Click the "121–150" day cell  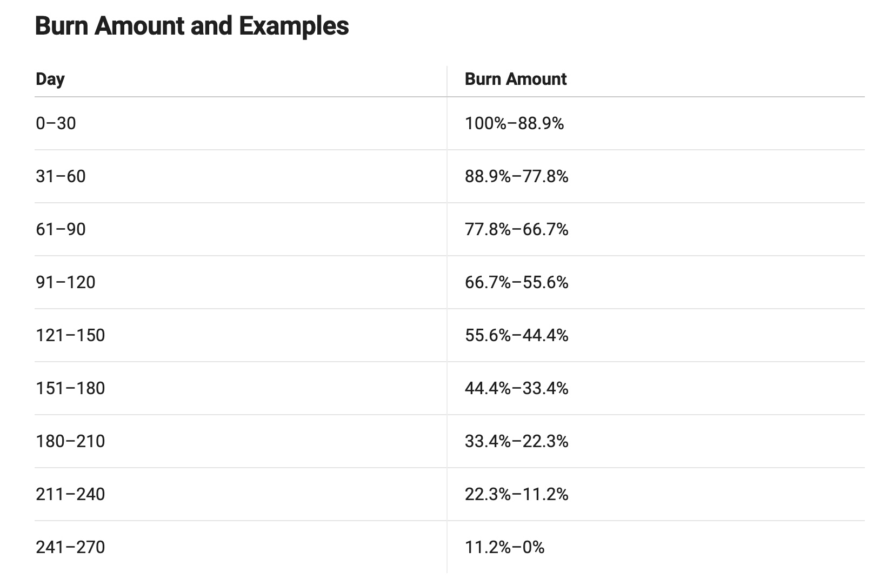click(x=70, y=335)
